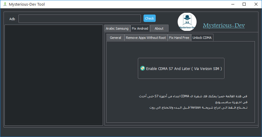
Task: Minimize the Mysterious-Dev Tool window
Action: tap(233, 4)
